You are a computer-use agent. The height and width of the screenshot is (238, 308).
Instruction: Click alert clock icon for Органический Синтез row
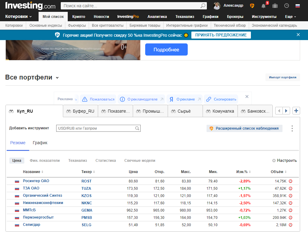[290, 195]
